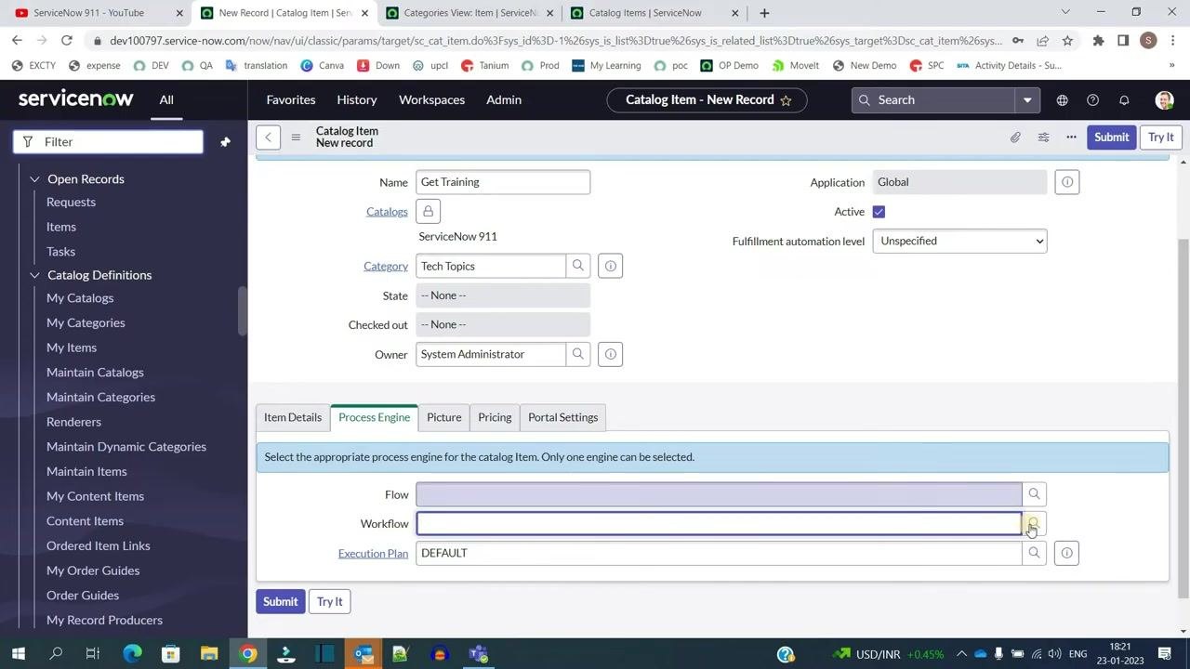Show Category record info icon
The height and width of the screenshot is (669, 1190).
[611, 266]
